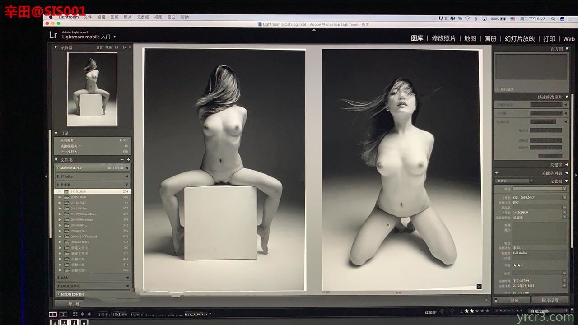Click the Sync (同步) button

point(514,300)
